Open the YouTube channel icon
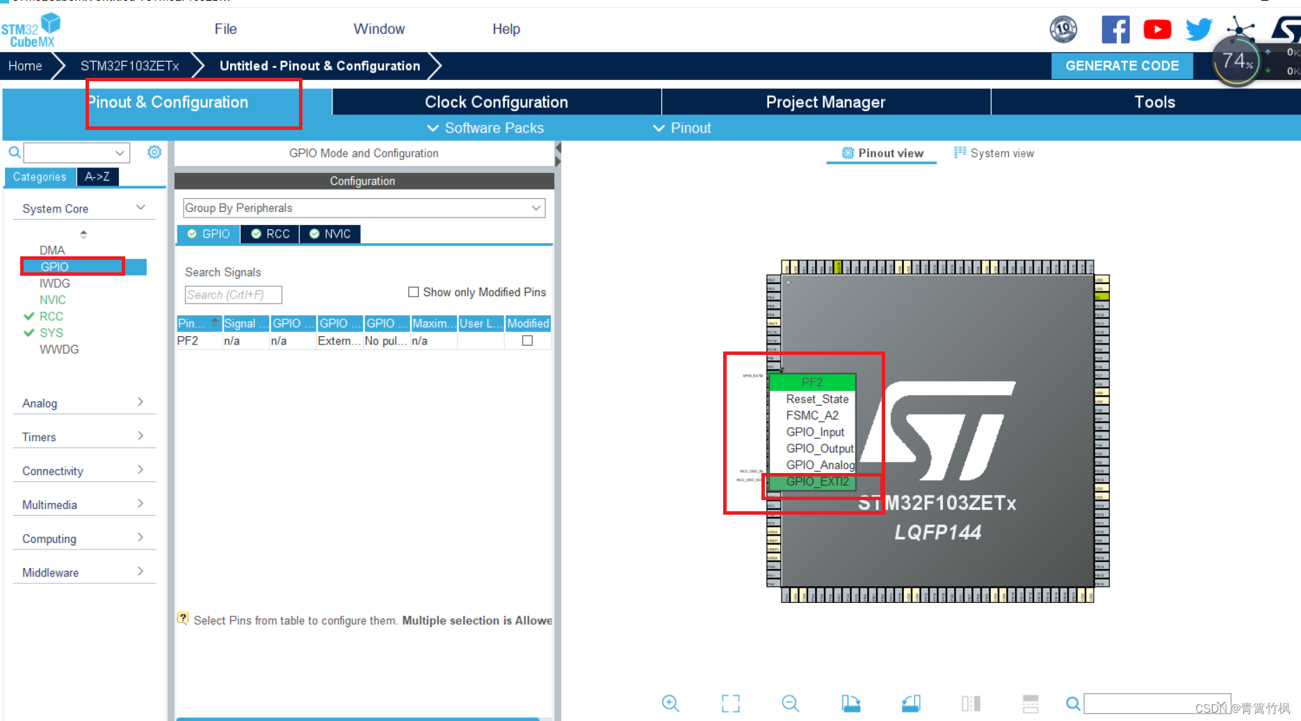1301x721 pixels. (x=1156, y=29)
